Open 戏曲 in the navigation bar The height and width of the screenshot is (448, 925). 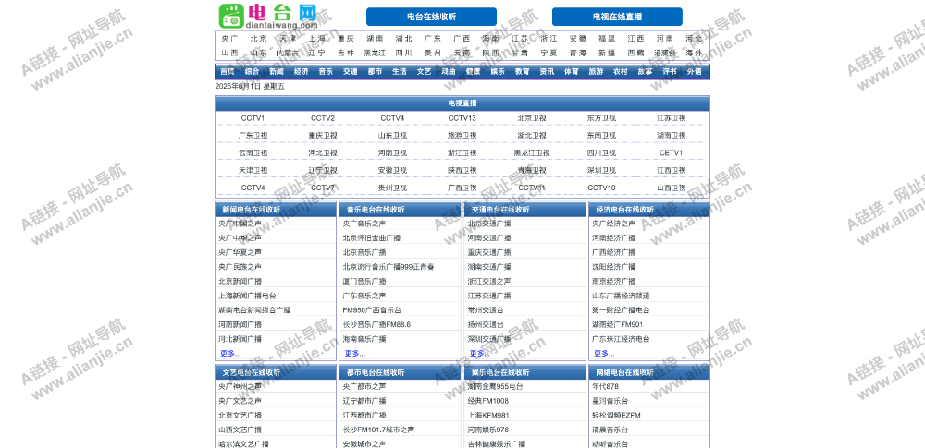pyautogui.click(x=449, y=72)
